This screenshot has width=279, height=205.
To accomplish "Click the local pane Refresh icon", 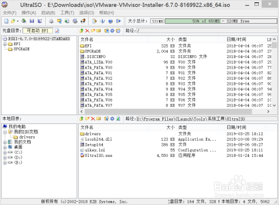I will tap(118, 118).
